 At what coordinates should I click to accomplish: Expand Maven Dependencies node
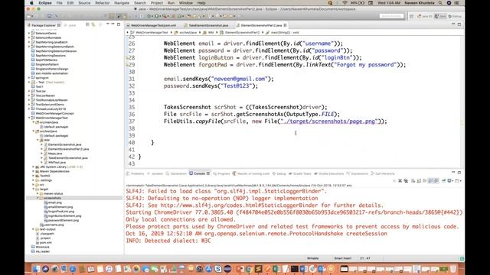(x=34, y=171)
